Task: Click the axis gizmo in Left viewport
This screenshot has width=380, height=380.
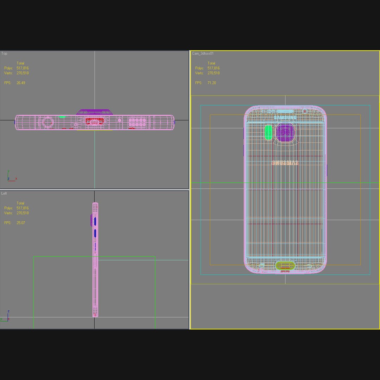Action: point(5,316)
